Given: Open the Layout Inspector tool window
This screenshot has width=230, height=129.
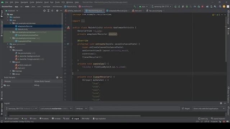Looking at the screenshot, I should point(218,119).
